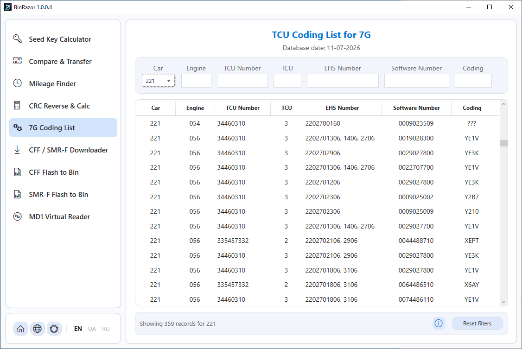Image resolution: width=522 pixels, height=349 pixels.
Task: Click the MD1 Virtual Reader icon
Action: [x=17, y=216]
